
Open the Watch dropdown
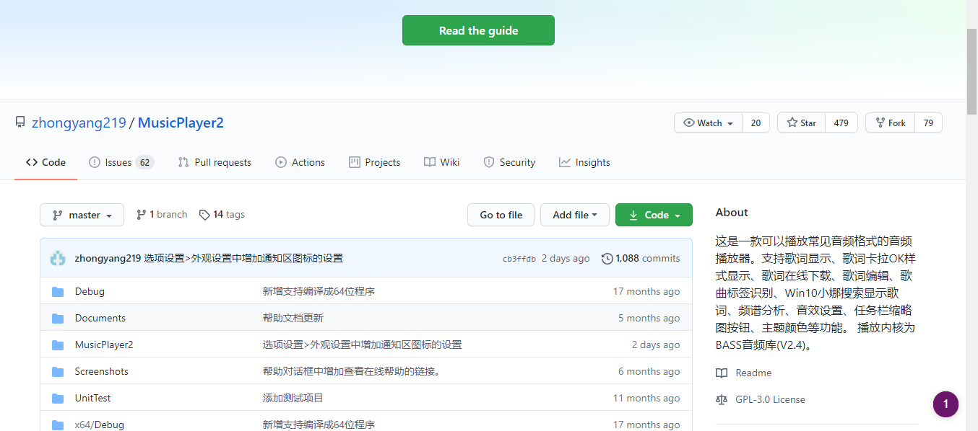point(709,123)
